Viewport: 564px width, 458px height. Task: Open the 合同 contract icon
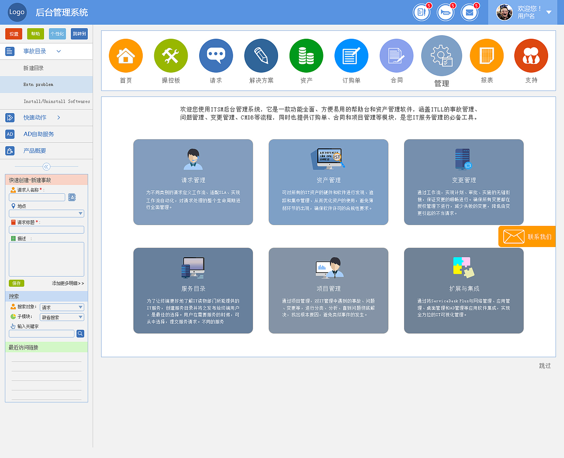(397, 56)
